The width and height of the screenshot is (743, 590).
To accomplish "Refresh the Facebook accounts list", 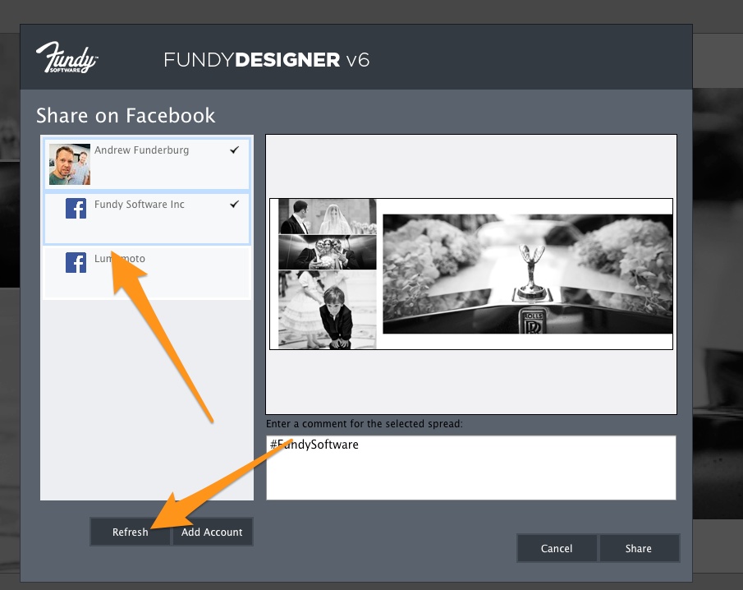I will coord(131,532).
